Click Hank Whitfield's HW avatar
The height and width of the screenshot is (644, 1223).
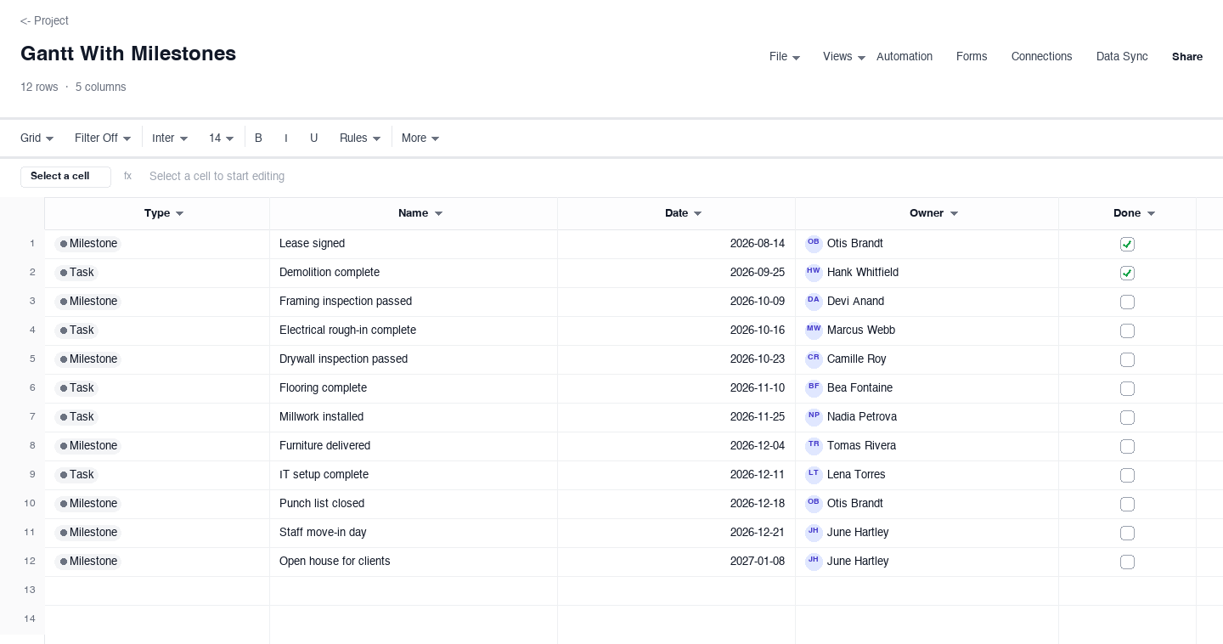coord(814,273)
